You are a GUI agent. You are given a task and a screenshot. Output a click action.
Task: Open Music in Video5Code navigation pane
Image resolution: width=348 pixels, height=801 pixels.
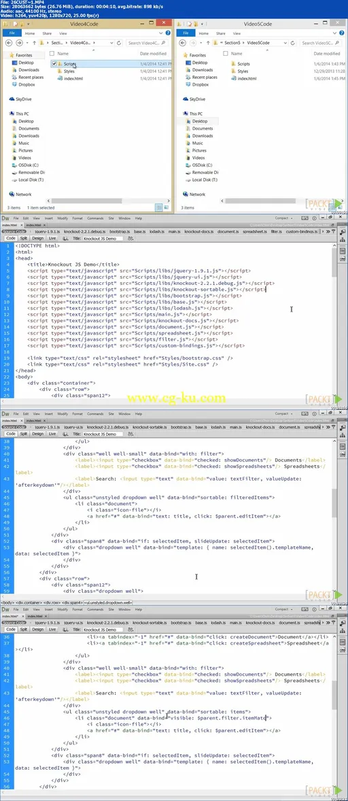point(195,143)
